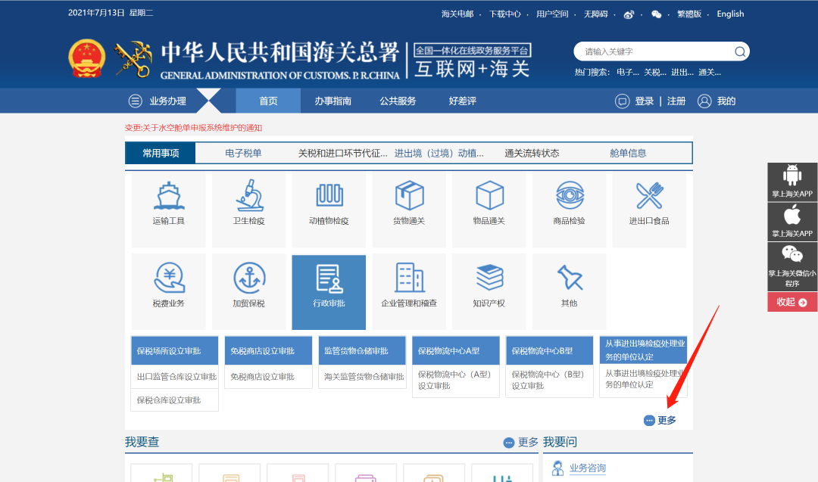
Task: Click the national emblem logo
Action: (x=86, y=58)
